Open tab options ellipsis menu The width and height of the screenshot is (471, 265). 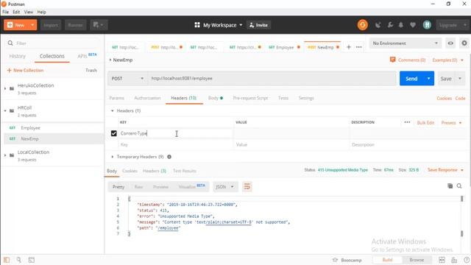point(358,47)
